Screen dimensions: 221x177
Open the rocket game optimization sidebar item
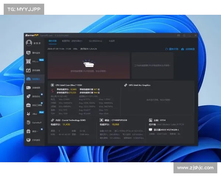34,96
